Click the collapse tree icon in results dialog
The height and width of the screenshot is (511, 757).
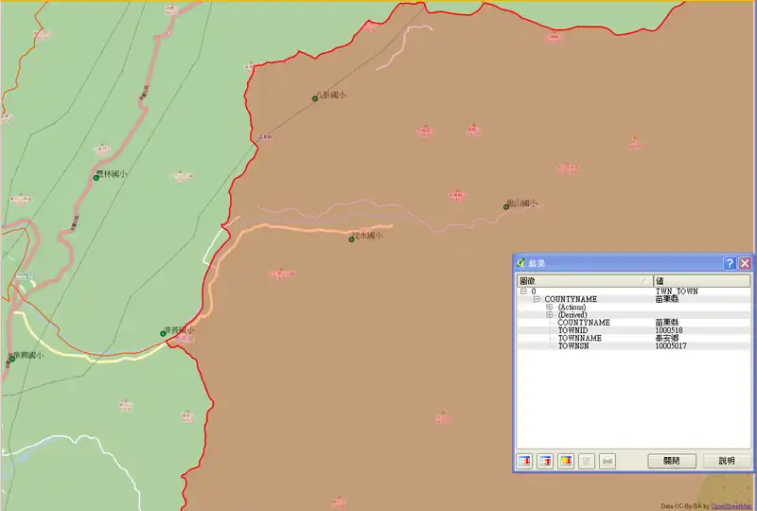(545, 461)
